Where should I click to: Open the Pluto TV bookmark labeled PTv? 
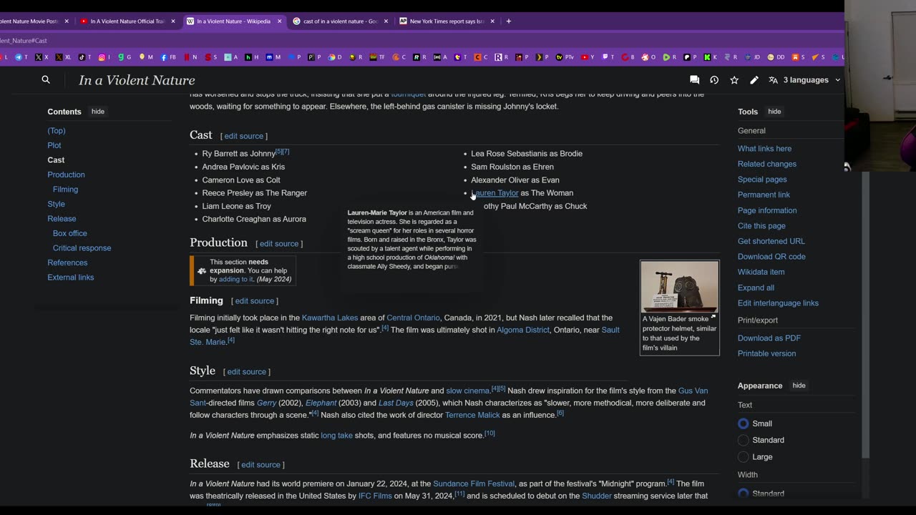point(565,57)
